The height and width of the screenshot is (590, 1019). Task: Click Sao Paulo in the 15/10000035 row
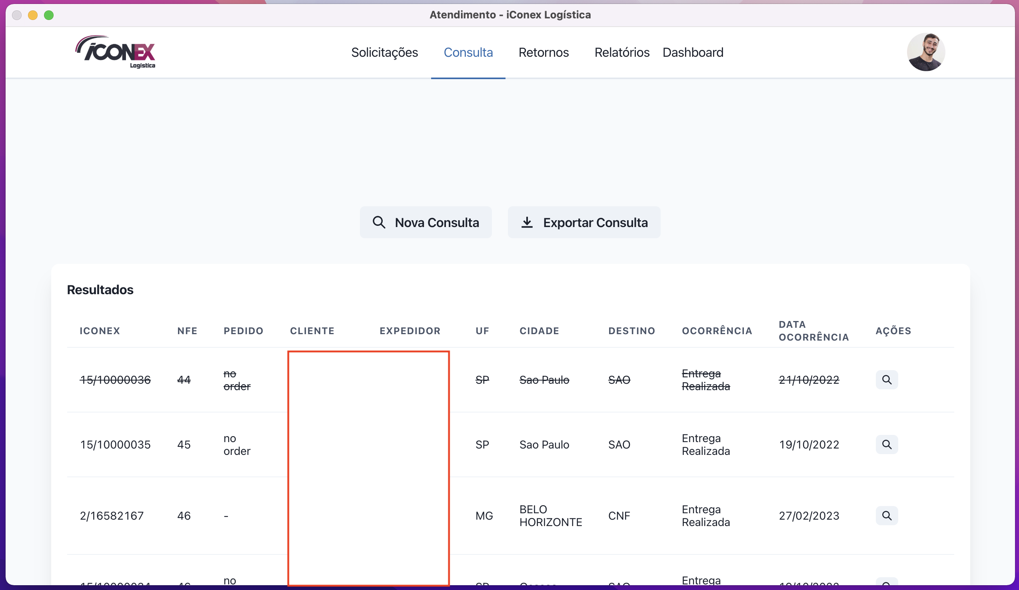[544, 444]
